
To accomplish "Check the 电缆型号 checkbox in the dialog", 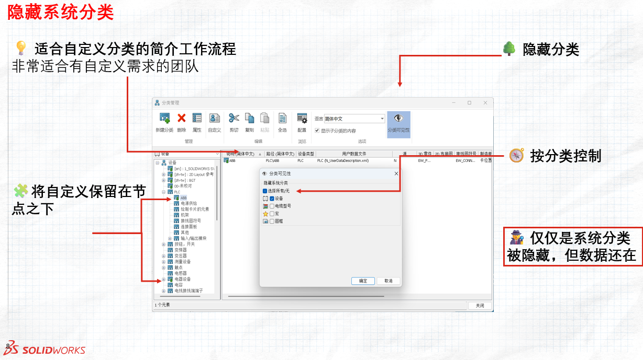I will [272, 206].
